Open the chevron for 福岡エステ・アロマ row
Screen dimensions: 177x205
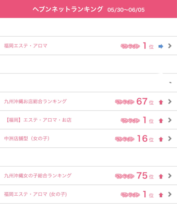point(170,46)
